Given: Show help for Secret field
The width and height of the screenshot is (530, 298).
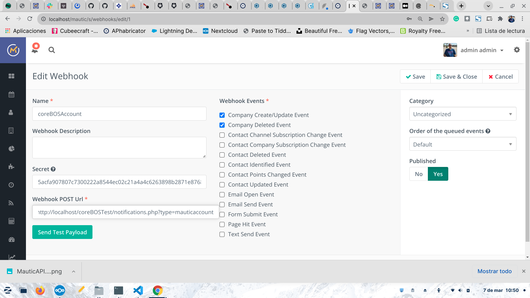Looking at the screenshot, I should pyautogui.click(x=53, y=169).
